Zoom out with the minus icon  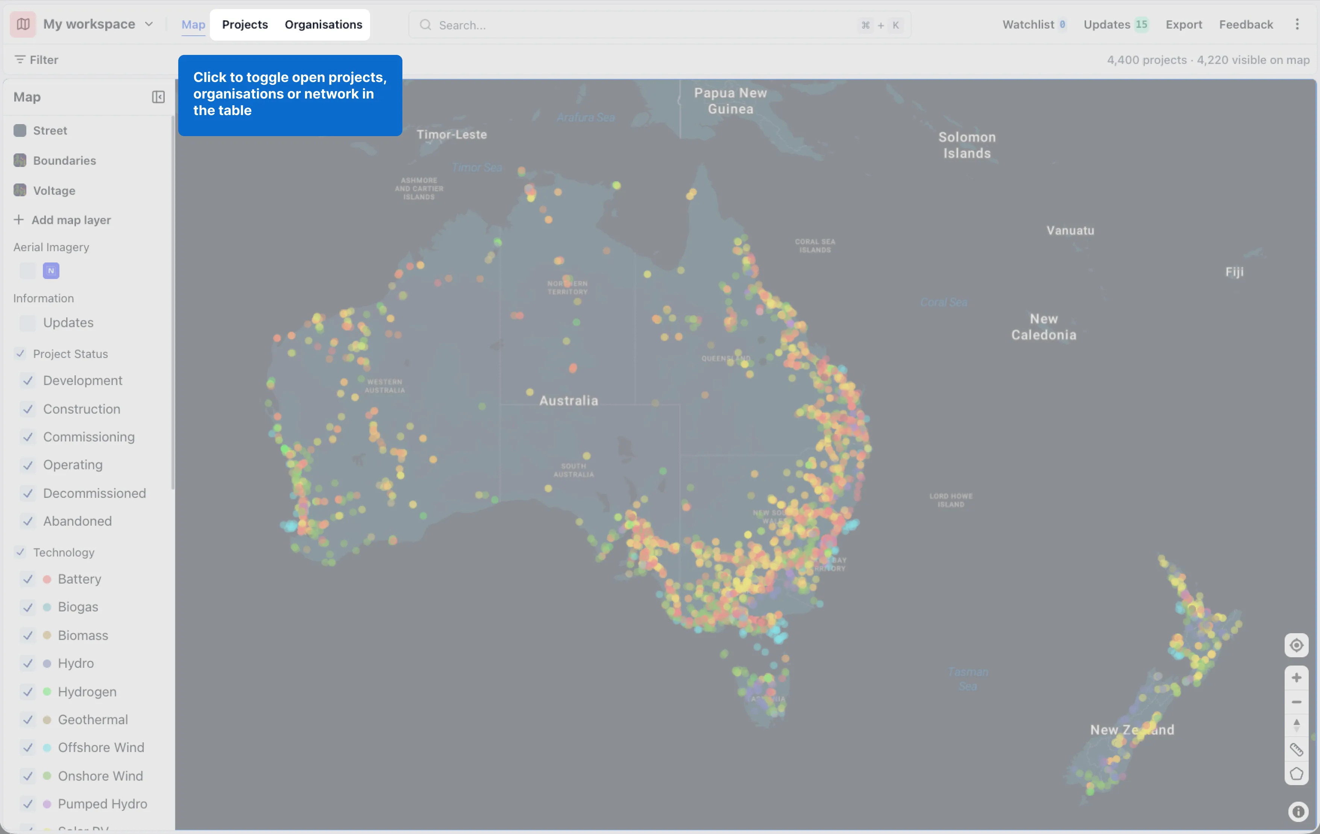click(1296, 702)
